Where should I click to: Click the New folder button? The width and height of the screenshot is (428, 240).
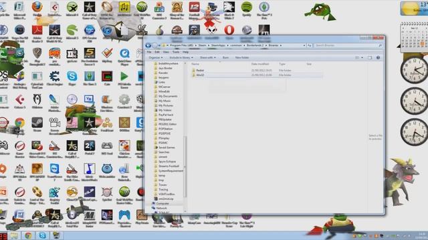click(x=242, y=58)
